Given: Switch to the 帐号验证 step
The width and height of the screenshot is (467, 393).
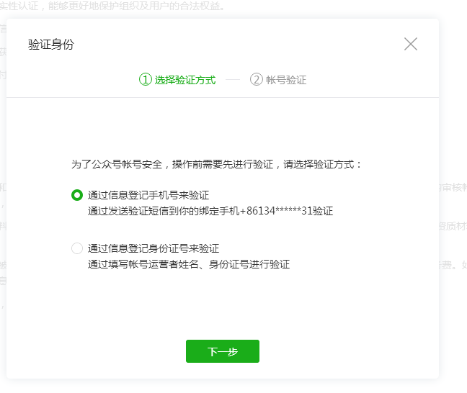Looking at the screenshot, I should (x=286, y=80).
